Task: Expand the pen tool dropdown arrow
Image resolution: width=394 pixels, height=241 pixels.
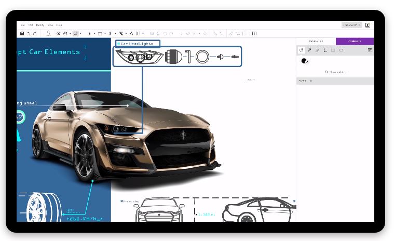Action: (x=115, y=33)
